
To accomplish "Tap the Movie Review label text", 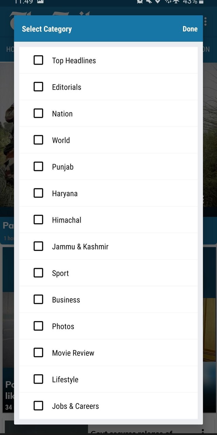I will click(x=73, y=353).
